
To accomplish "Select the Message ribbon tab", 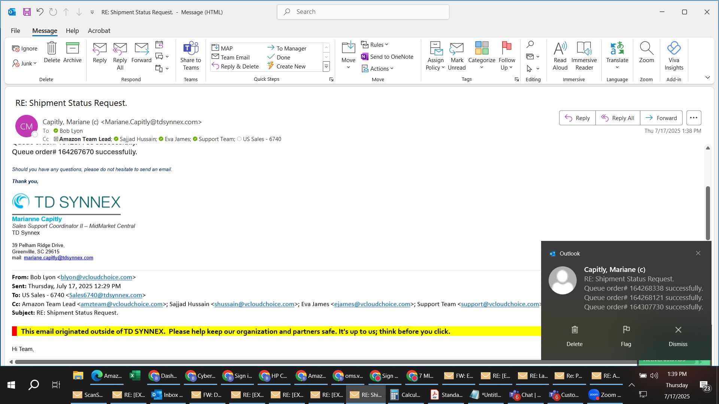I will pyautogui.click(x=45, y=31).
